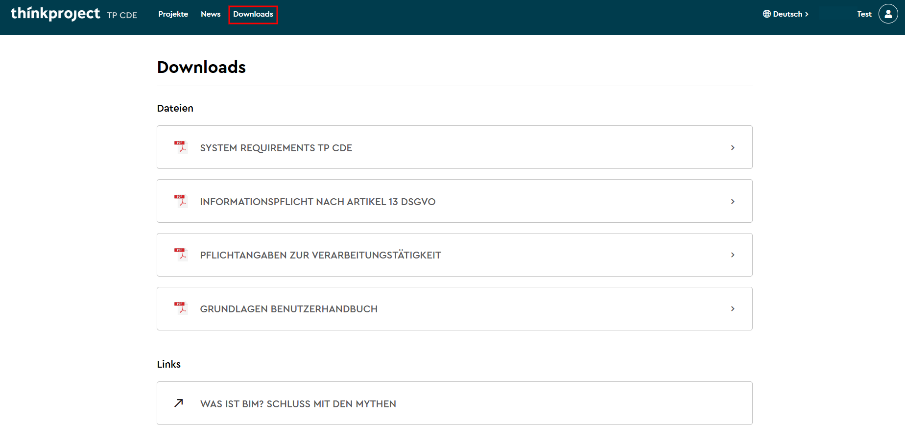Click the PDF icon for System Requirements
905x445 pixels.
point(181,147)
